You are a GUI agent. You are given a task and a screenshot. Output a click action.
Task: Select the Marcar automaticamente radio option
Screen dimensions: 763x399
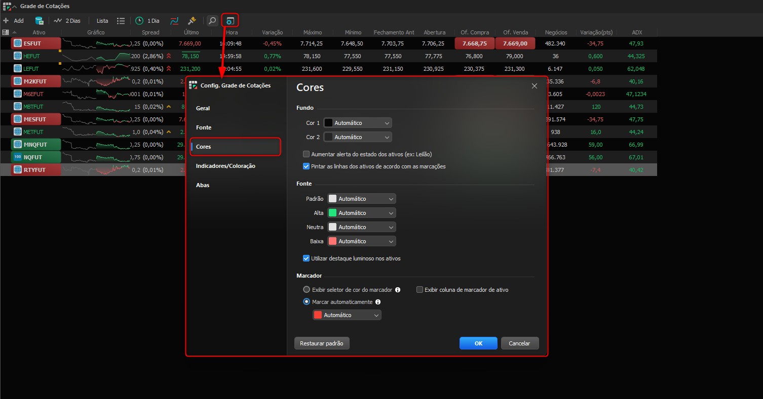point(307,302)
